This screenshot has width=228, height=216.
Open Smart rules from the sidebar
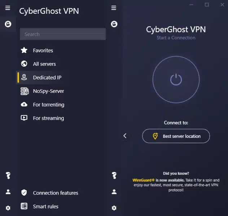pyautogui.click(x=45, y=207)
